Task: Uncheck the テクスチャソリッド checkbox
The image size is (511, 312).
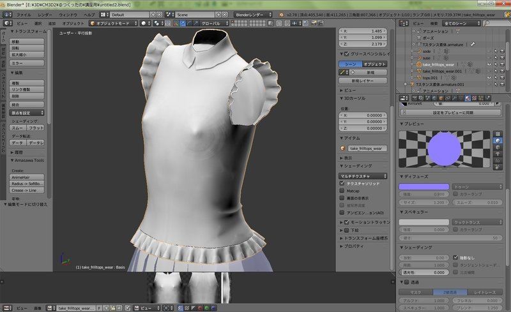Action: pos(342,183)
